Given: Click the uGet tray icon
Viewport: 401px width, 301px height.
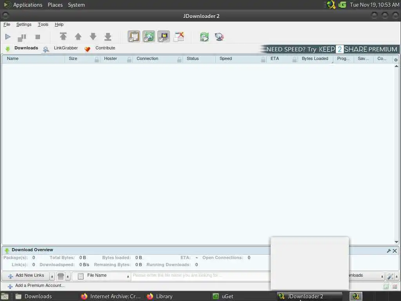Looking at the screenshot, I should pyautogui.click(x=342, y=5).
